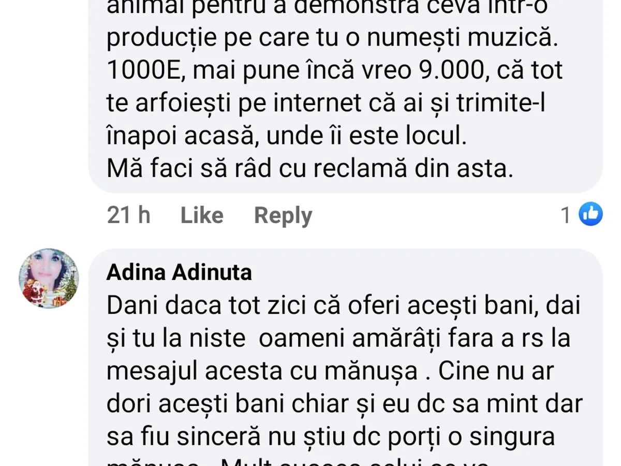
Task: Open the Adina Adinuta name link
Action: (179, 272)
